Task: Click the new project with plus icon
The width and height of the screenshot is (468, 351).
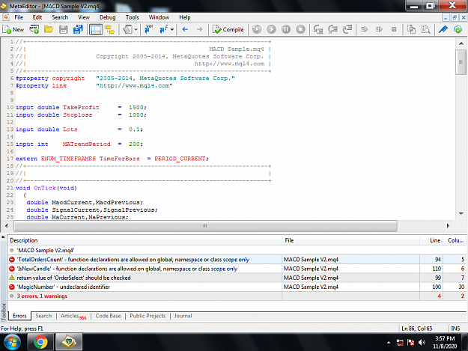Action: coord(34,29)
